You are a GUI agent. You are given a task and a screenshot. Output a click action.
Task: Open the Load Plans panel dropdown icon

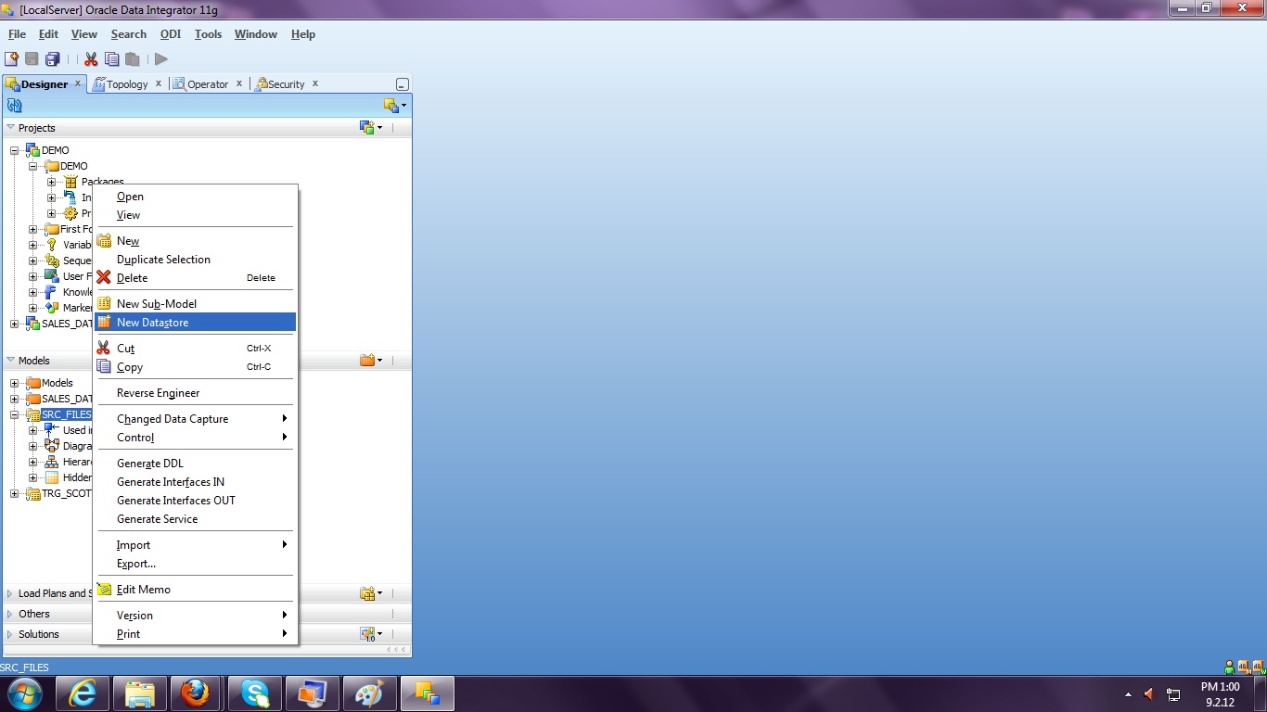[371, 593]
